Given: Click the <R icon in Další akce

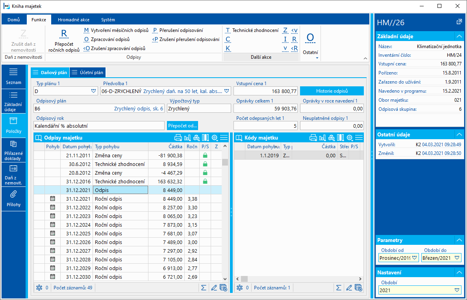Looking at the screenshot, I should [294, 48].
